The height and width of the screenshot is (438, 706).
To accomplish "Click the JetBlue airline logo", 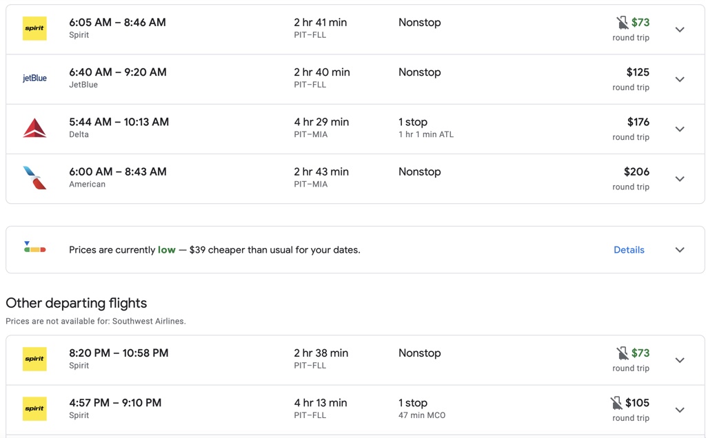I will coord(34,79).
